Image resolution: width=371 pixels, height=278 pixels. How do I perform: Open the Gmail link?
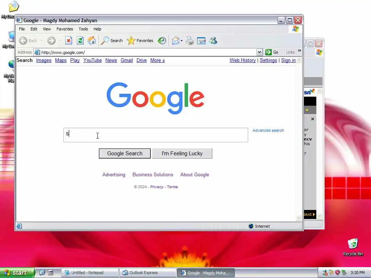pyautogui.click(x=127, y=60)
